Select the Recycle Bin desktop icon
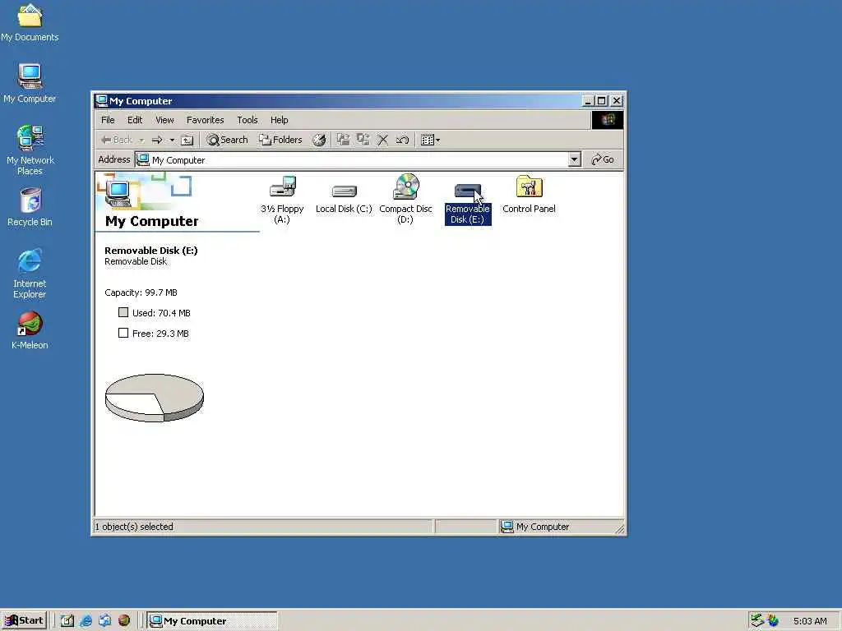The height and width of the screenshot is (631, 842). (30, 207)
